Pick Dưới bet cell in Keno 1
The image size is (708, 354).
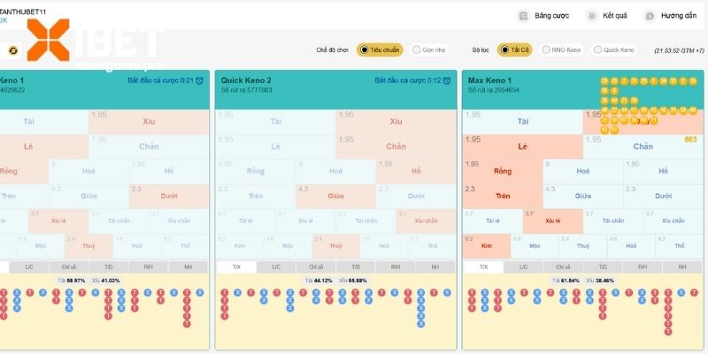coord(169,196)
